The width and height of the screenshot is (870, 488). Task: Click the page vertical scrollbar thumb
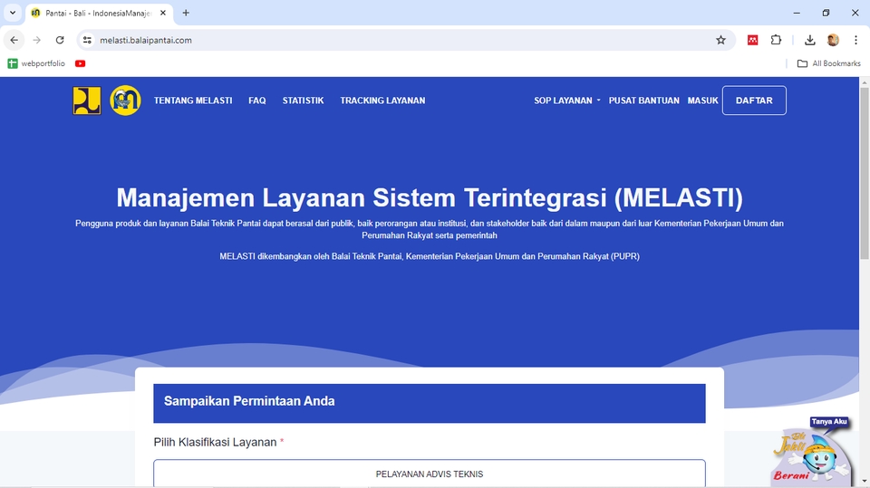(x=865, y=173)
